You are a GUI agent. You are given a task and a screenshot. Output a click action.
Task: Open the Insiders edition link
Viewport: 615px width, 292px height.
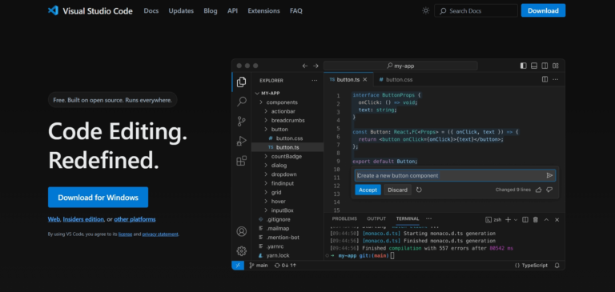tap(83, 219)
